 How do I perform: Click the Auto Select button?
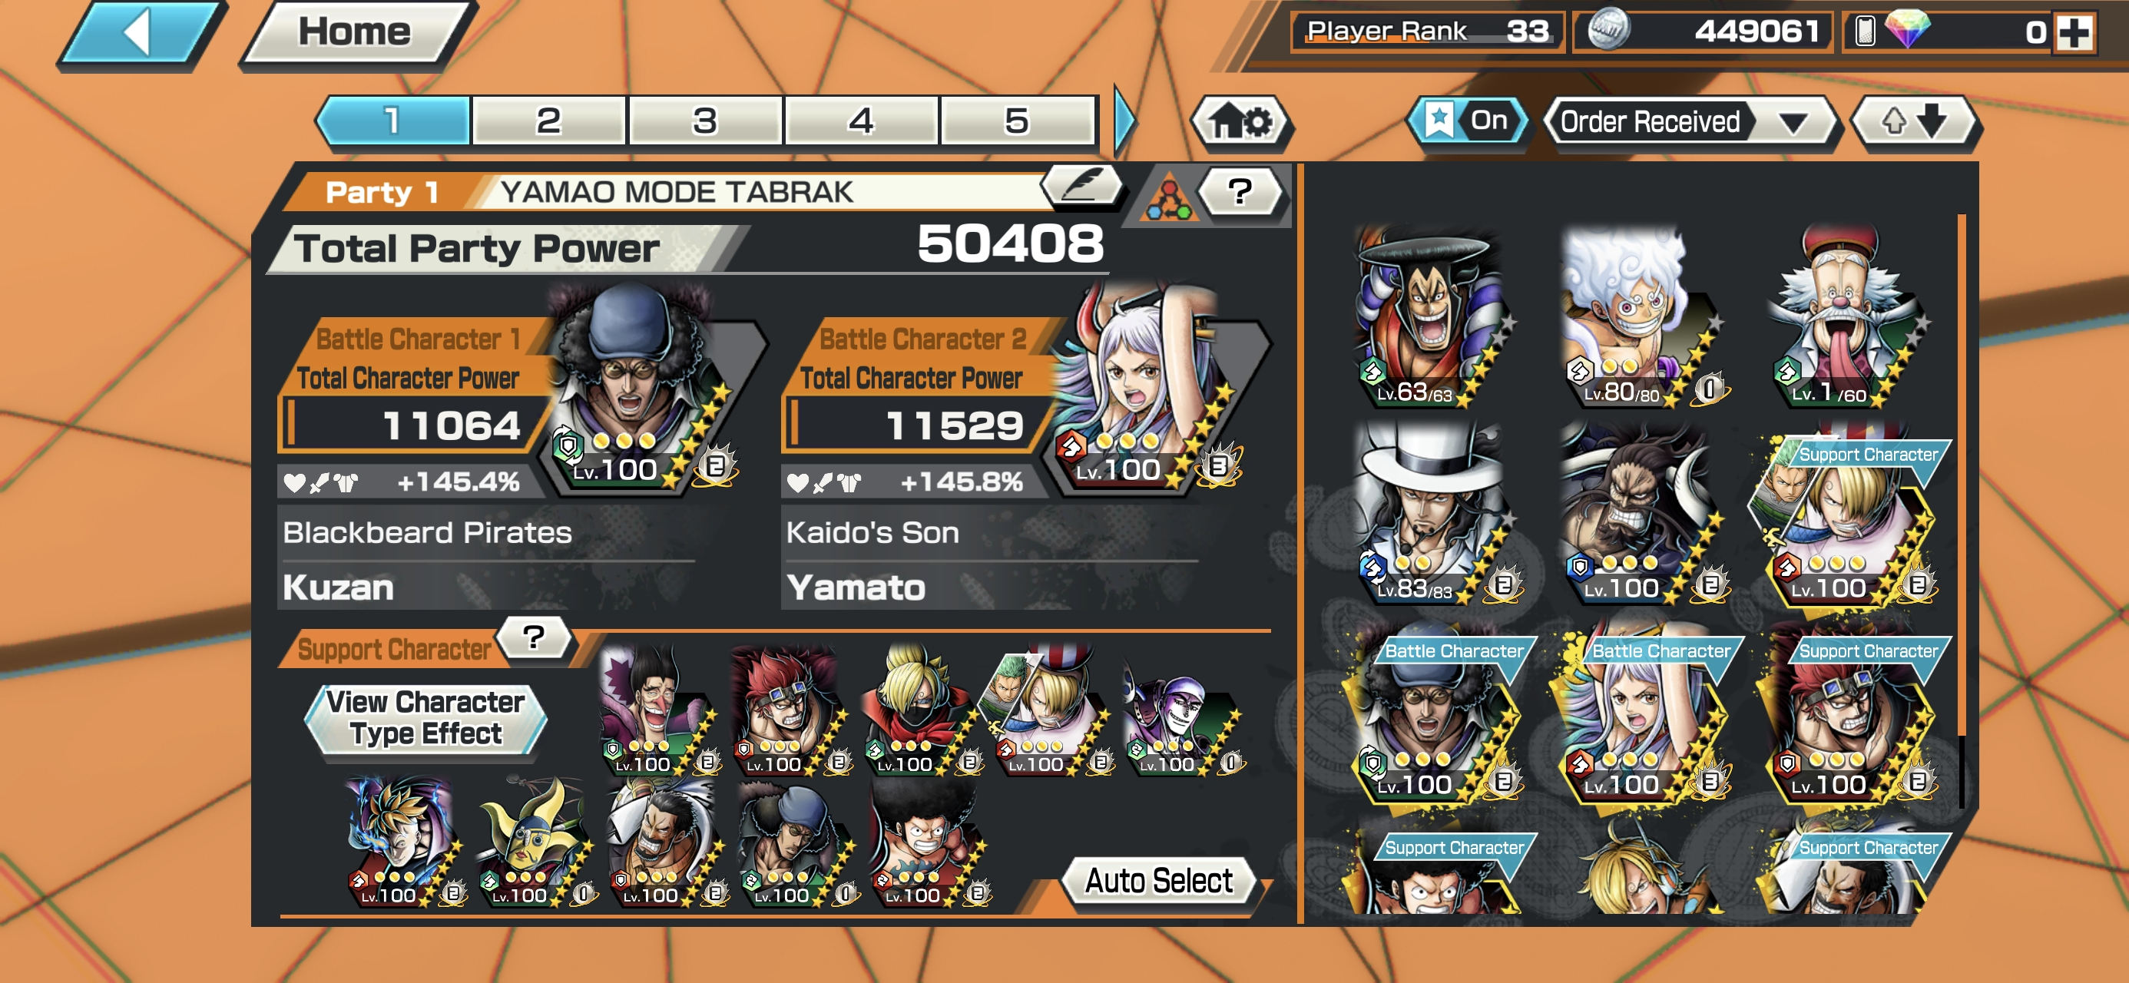(x=1158, y=882)
